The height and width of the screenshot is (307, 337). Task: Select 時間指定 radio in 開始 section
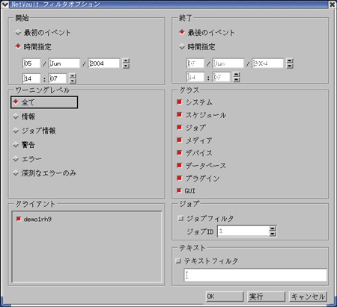point(18,46)
